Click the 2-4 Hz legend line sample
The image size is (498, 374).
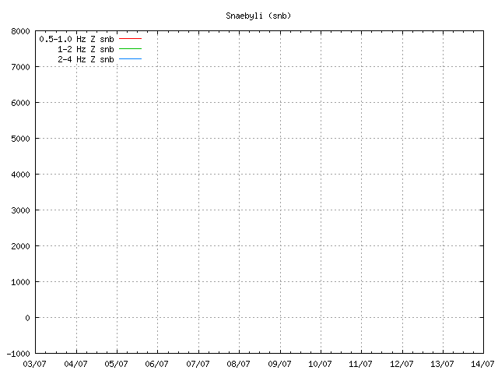tap(130, 59)
